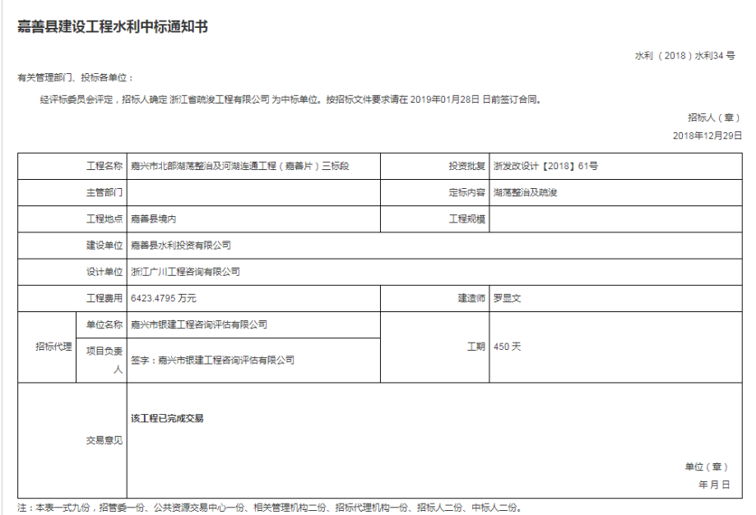Click the bold text 该工程已完成交易
This screenshot has height=515, width=756.
coord(167,418)
